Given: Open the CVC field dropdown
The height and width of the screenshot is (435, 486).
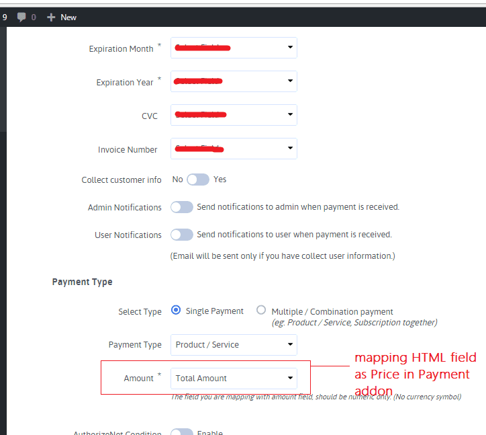Looking at the screenshot, I should coord(234,115).
